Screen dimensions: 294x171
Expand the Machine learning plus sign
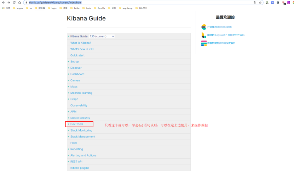pos(68,93)
